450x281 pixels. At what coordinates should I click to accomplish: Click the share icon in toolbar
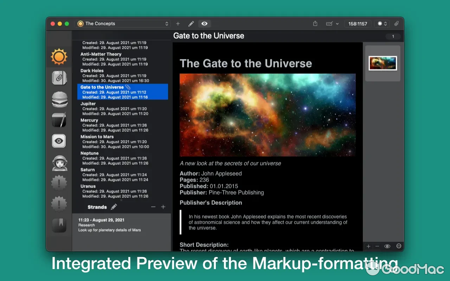click(315, 24)
